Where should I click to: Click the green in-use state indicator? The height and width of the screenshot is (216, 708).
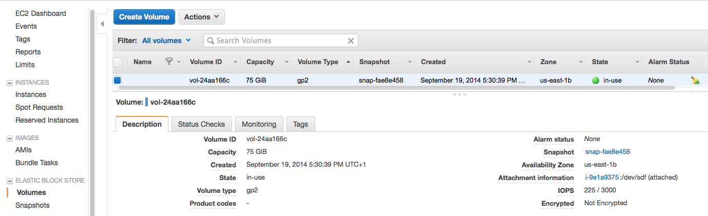coord(596,81)
